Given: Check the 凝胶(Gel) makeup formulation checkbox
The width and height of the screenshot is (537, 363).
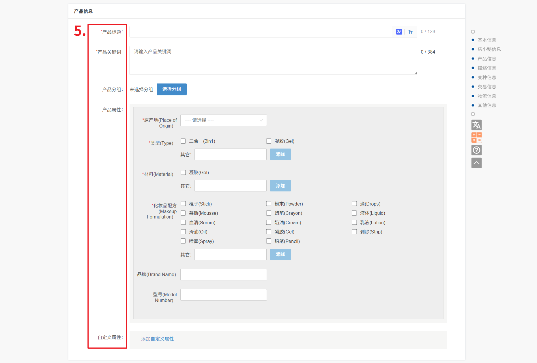Looking at the screenshot, I should (x=269, y=232).
